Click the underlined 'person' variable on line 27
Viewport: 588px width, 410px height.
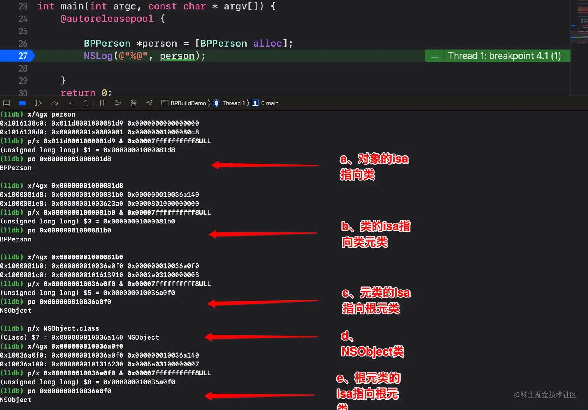pyautogui.click(x=177, y=56)
